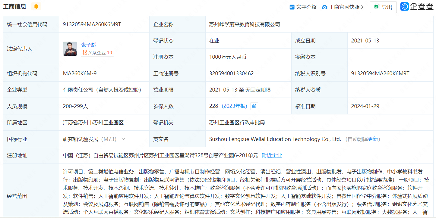Open legal representative 张子彪's profile
This screenshot has width=436, height=218.
click(x=89, y=45)
